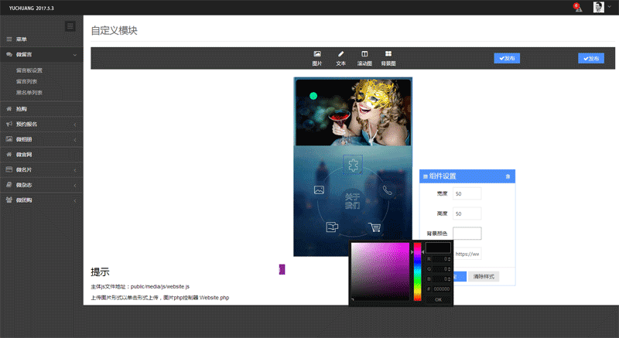The image size is (619, 338).
Task: Select the puzzle piece icon in phone preview
Action: coord(353,164)
